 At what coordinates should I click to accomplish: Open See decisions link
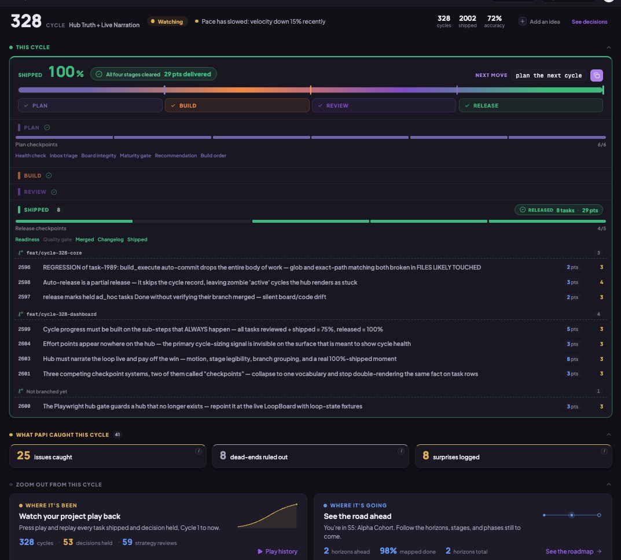pyautogui.click(x=589, y=22)
